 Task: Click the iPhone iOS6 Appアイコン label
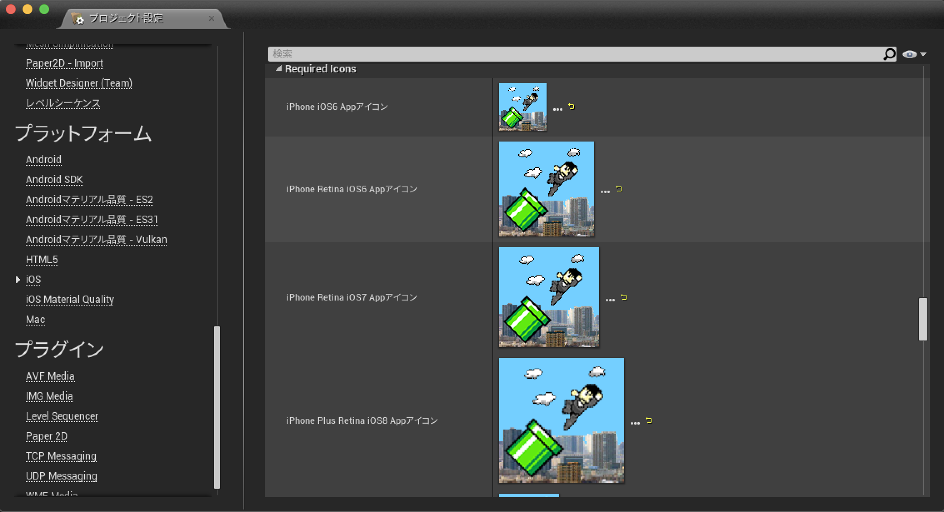coord(337,107)
